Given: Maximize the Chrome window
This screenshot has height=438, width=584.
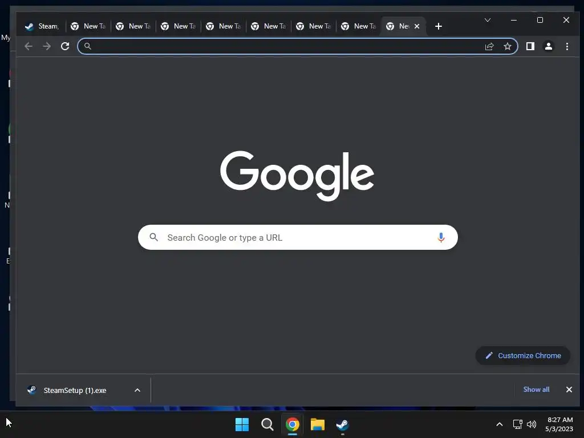Looking at the screenshot, I should tap(540, 20).
